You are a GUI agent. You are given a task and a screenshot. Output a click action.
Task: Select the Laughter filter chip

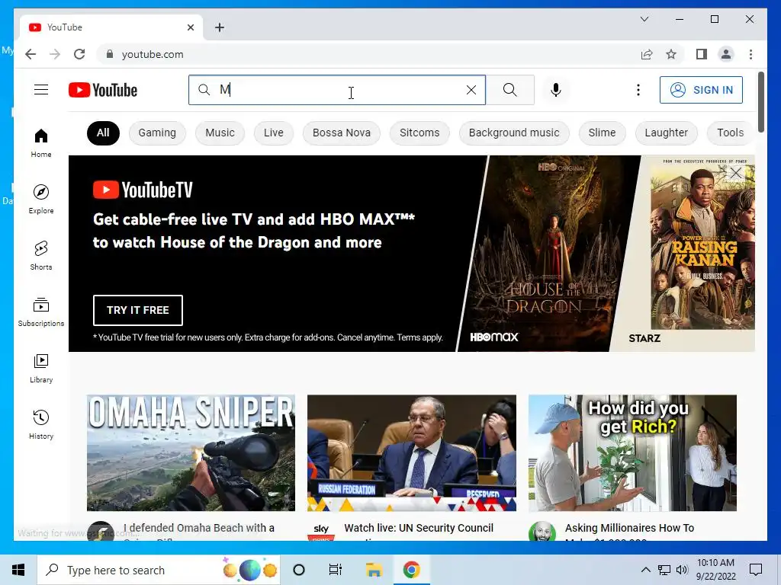666,133
